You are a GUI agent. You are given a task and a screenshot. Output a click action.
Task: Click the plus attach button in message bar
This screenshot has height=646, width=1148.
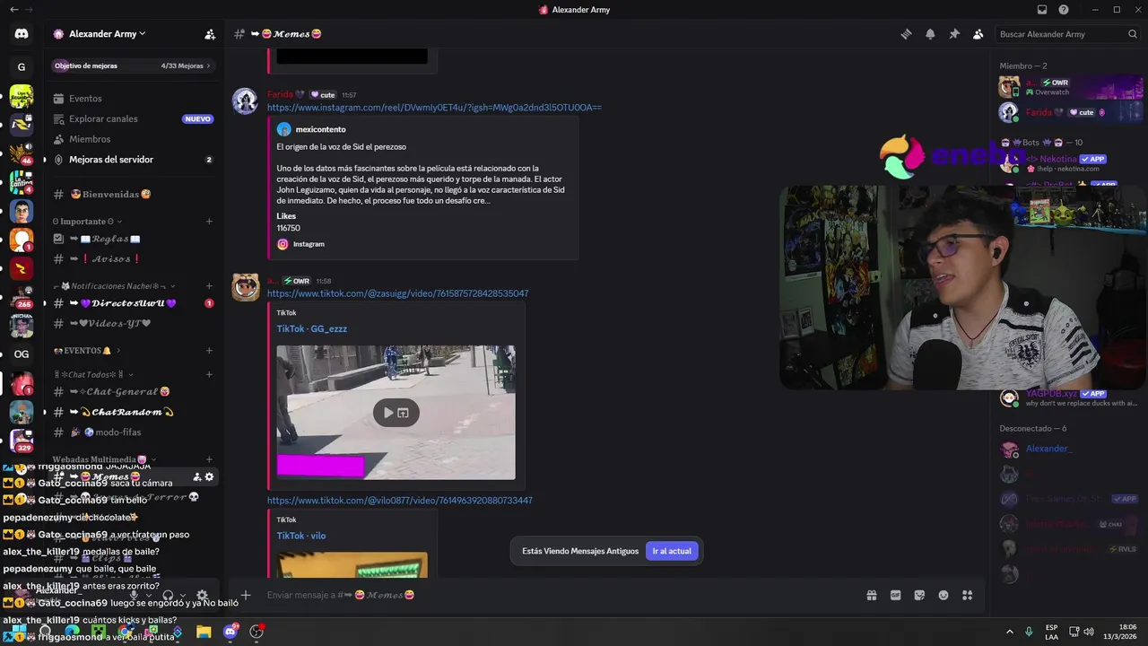[245, 595]
